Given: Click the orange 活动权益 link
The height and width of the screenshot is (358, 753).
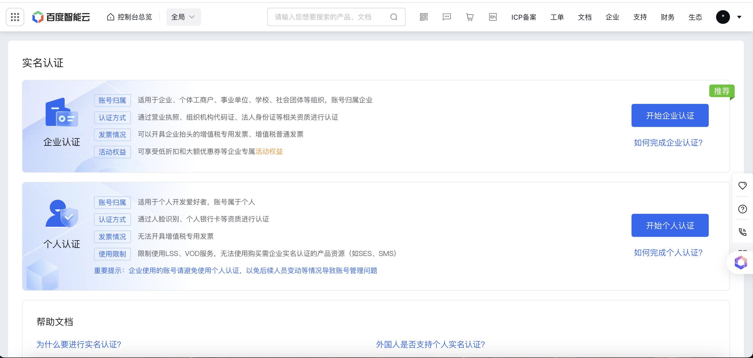Looking at the screenshot, I should (269, 151).
